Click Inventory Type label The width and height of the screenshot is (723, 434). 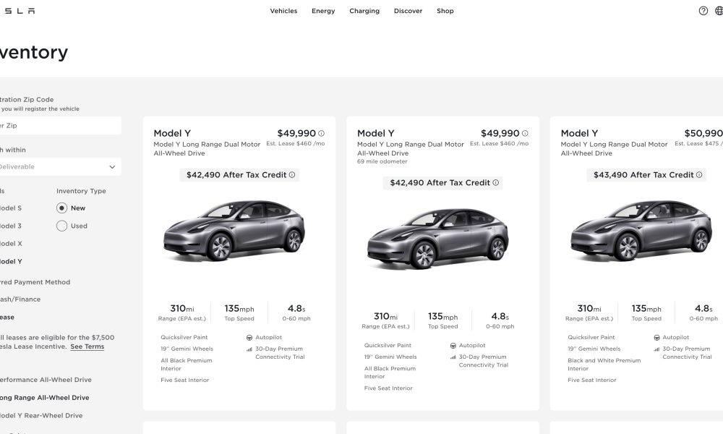click(x=81, y=191)
